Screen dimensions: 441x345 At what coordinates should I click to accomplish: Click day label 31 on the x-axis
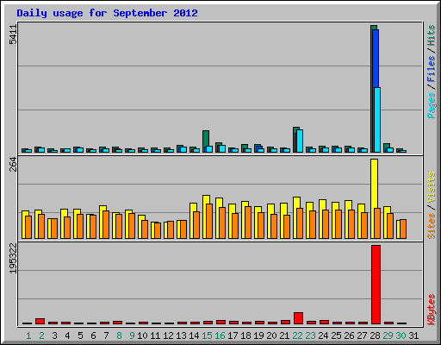pyautogui.click(x=413, y=336)
